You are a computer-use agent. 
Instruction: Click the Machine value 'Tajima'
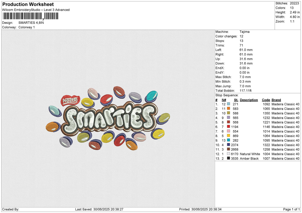pyautogui.click(x=245, y=32)
